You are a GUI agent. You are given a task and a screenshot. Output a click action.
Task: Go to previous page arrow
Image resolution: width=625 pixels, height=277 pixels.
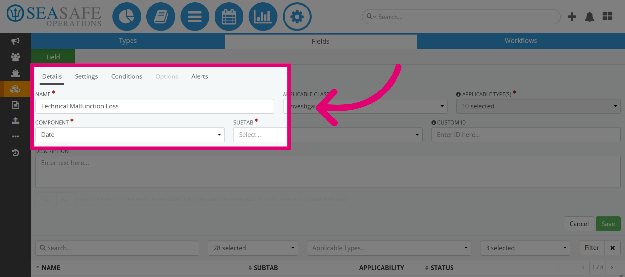(x=583, y=268)
